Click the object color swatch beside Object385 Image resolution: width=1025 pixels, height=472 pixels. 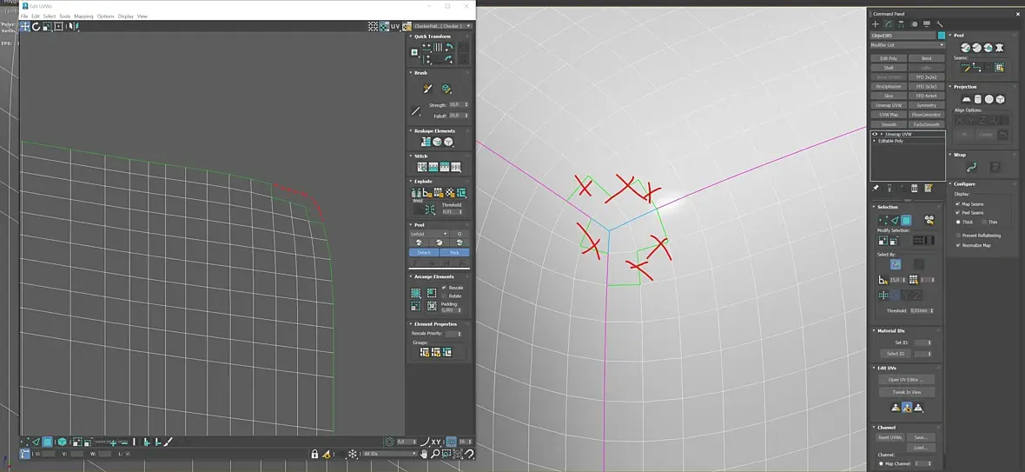(942, 36)
